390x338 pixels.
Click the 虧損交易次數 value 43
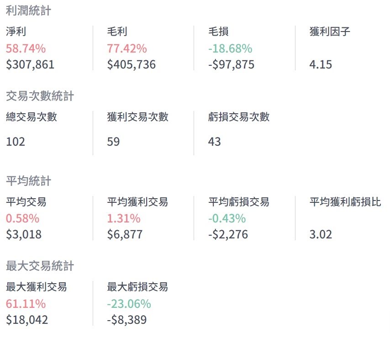pyautogui.click(x=214, y=142)
